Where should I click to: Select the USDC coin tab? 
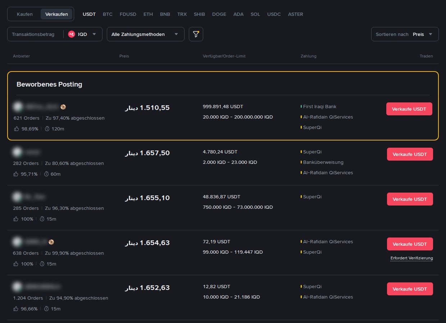[274, 14]
